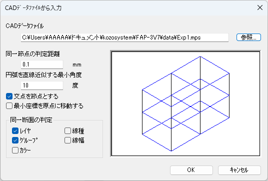This screenshot has height=181, width=268.
Task: Click the 参照... browse button
Action: tap(248, 37)
